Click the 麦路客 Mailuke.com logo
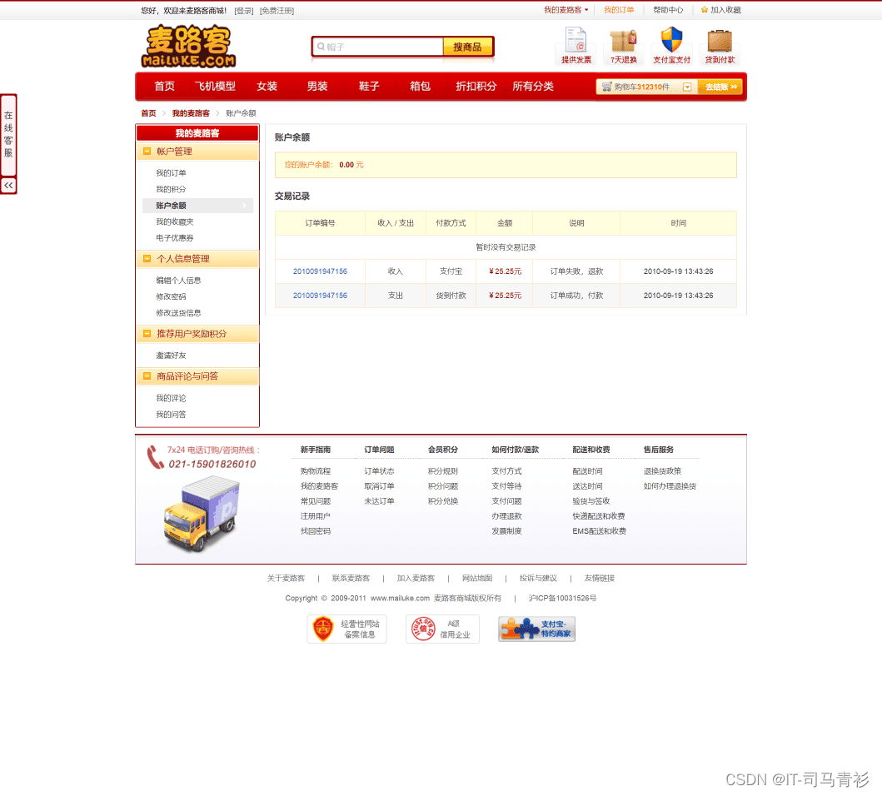Viewport: 882px width, 796px height. pyautogui.click(x=188, y=46)
